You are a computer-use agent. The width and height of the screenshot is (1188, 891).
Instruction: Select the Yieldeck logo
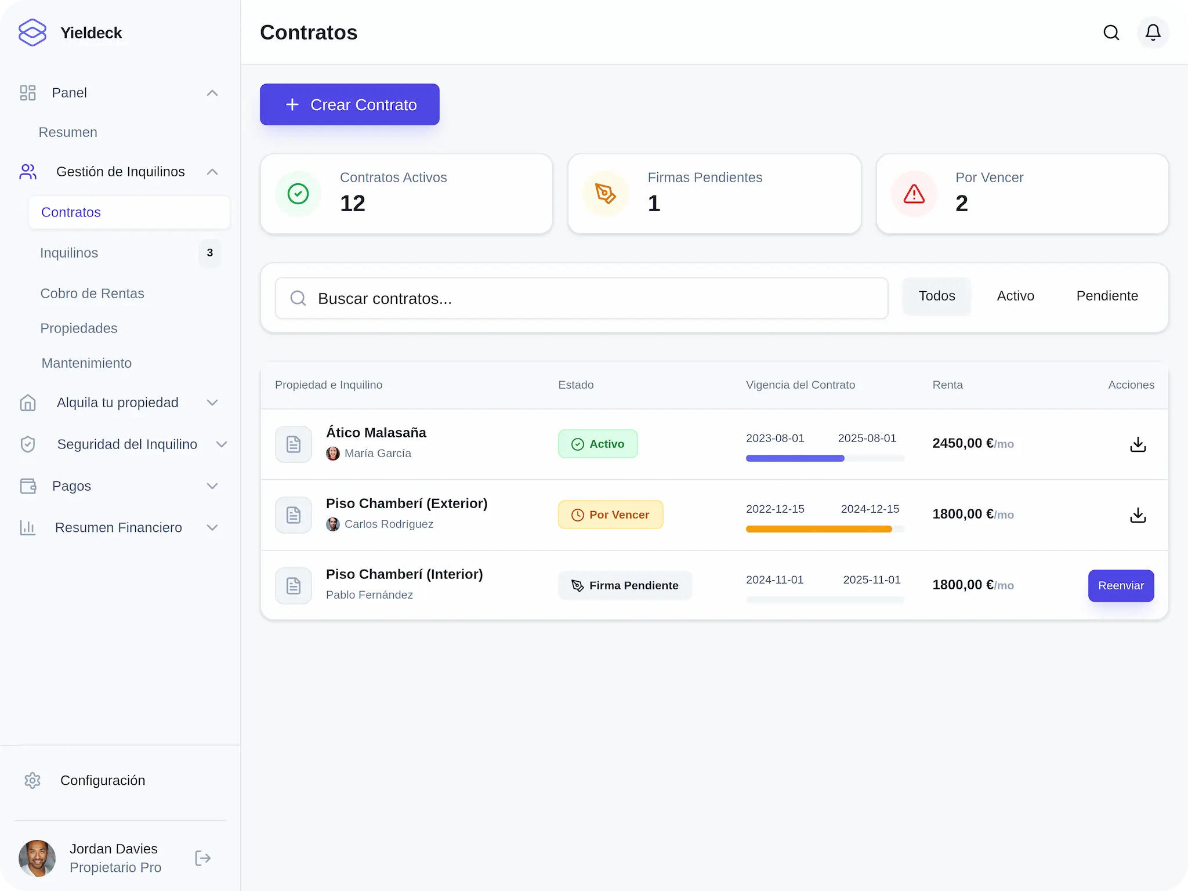coord(32,32)
